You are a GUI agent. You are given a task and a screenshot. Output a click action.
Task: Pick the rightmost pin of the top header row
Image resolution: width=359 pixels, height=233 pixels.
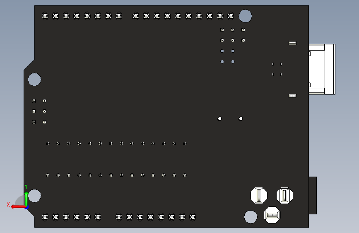click(231, 16)
